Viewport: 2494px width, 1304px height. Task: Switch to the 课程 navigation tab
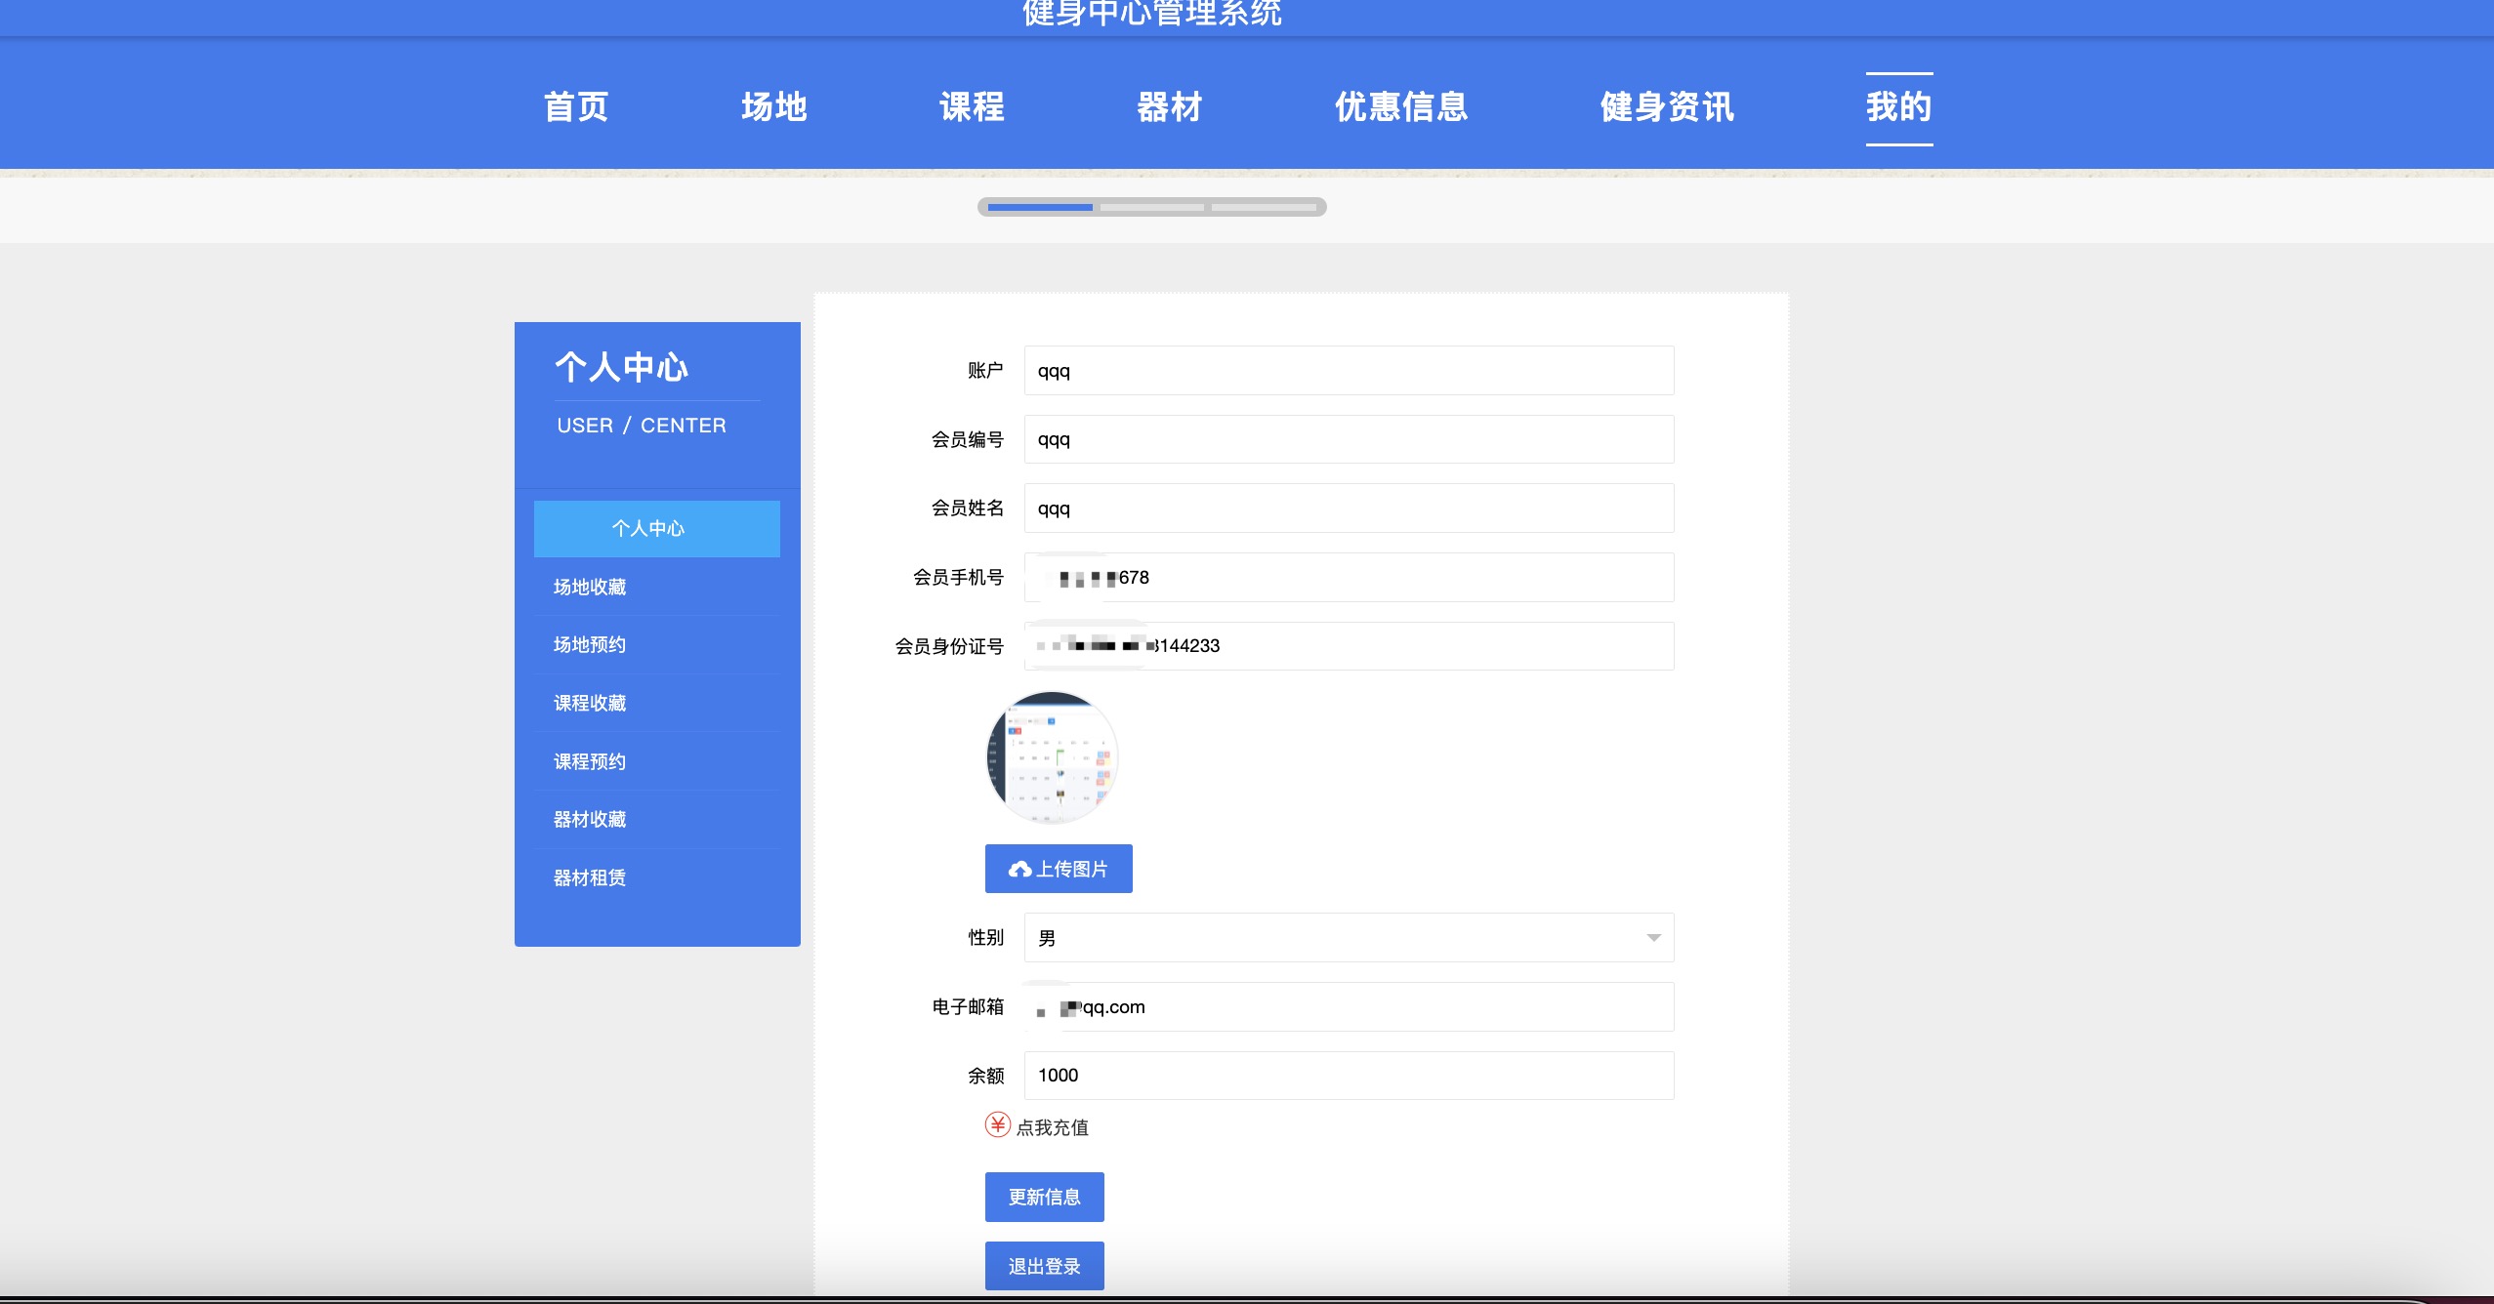coord(972,107)
